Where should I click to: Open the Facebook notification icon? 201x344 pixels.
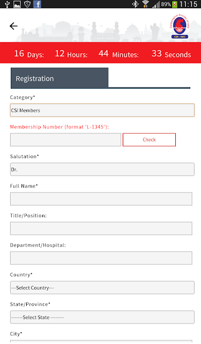[37, 4]
